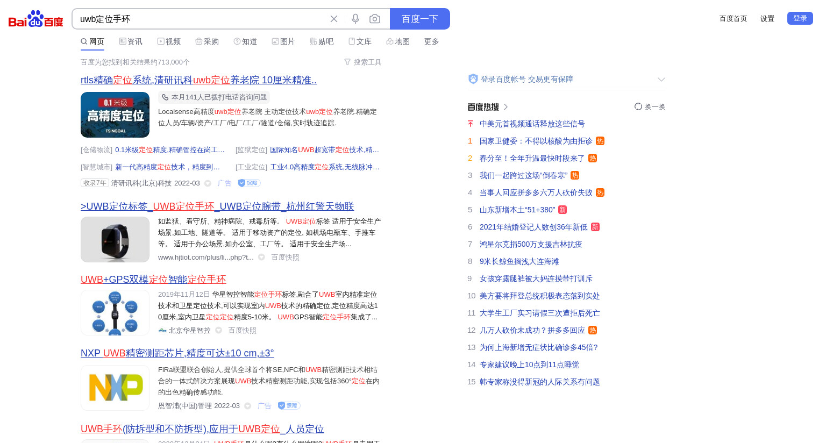Viewport: 826px width, 443px height.
Task: Open hot topic 9米长鲸鱼搁浅大连海滩
Action: (519, 261)
